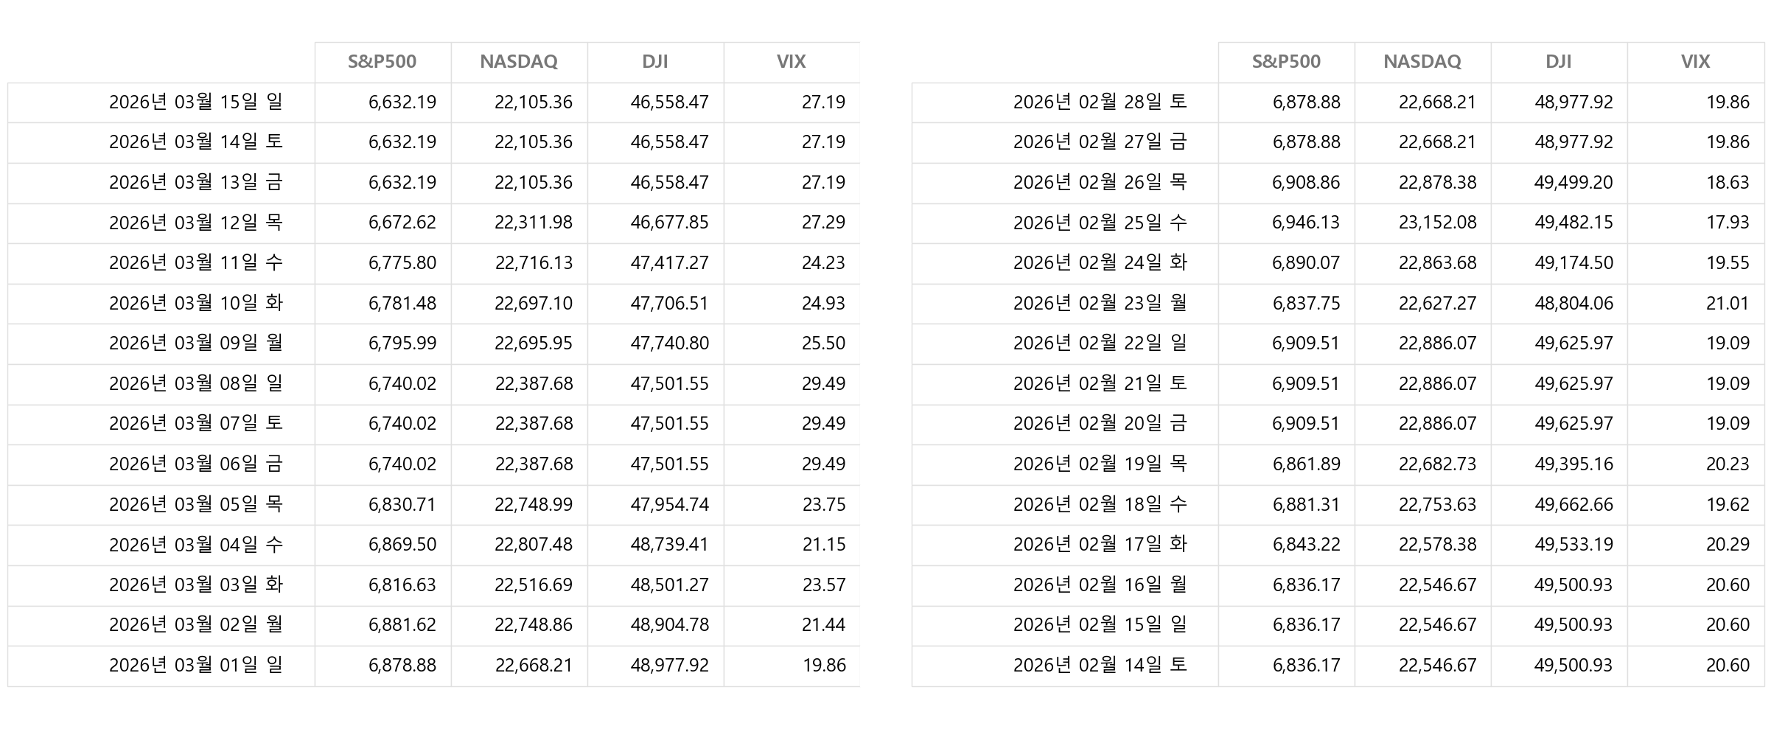1771x729 pixels.
Task: Select the VIX value 21.01
Action: tap(1728, 303)
